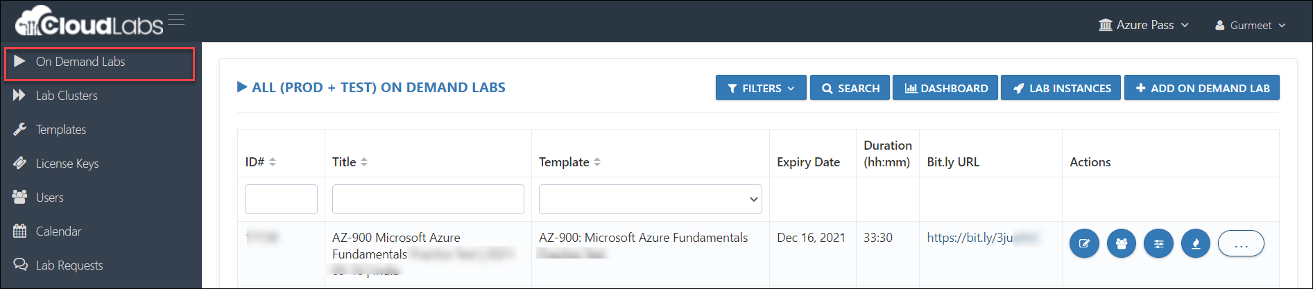Image resolution: width=1313 pixels, height=289 pixels.
Task: Click the Duration (hh:mm) column header
Action: [x=887, y=153]
